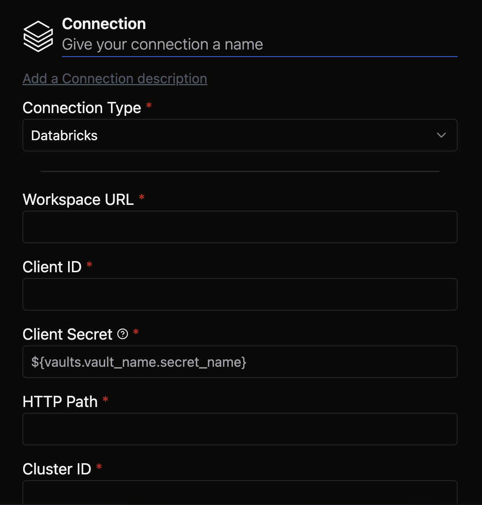The image size is (482, 505).
Task: Click the HTTP Path label
Action: click(x=60, y=402)
